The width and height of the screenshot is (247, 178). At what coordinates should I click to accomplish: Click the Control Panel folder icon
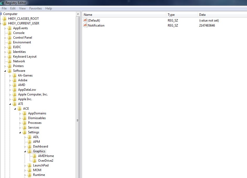click(x=10, y=38)
